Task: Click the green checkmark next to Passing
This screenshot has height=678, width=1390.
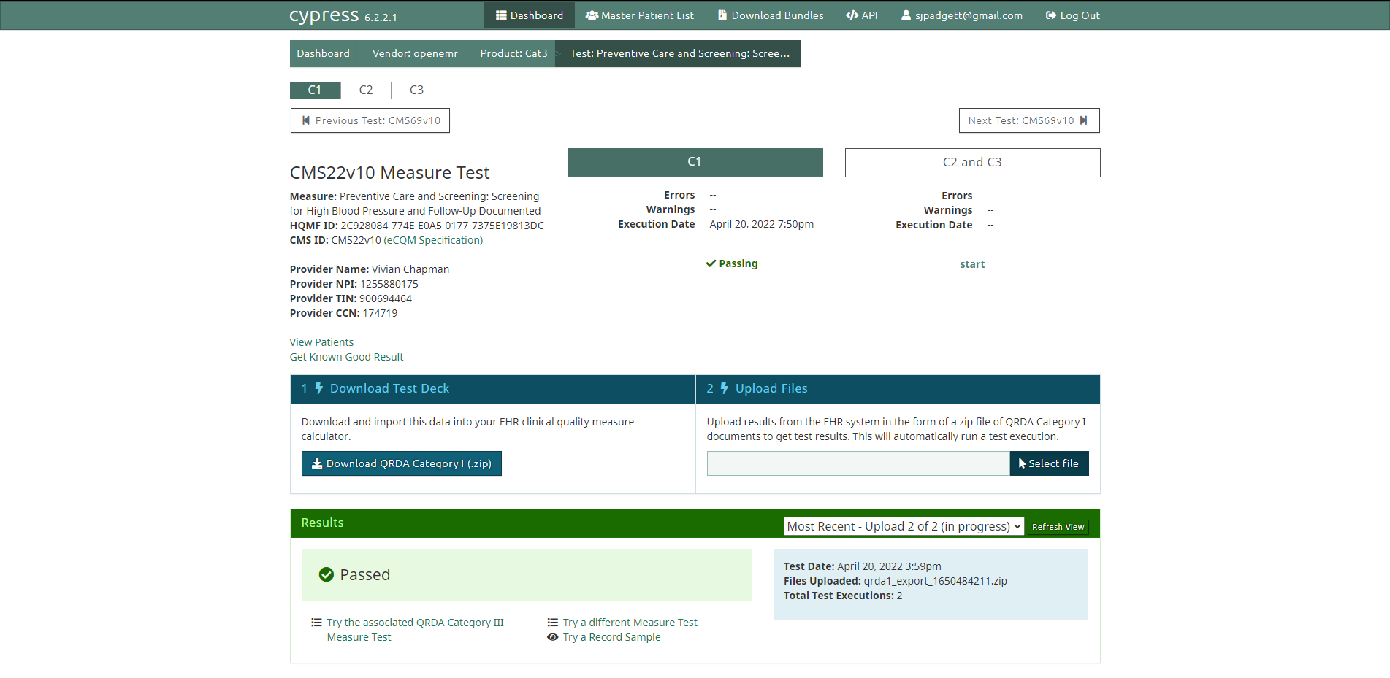Action: pos(710,263)
